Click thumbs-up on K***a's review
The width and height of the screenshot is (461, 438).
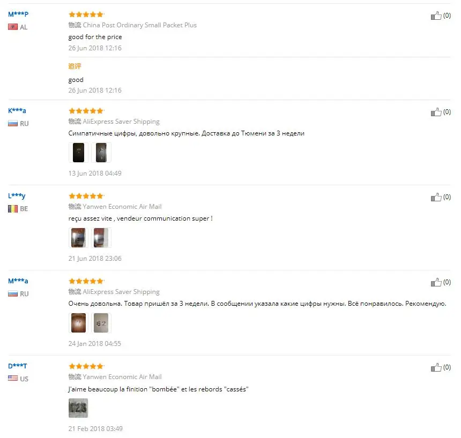(436, 112)
